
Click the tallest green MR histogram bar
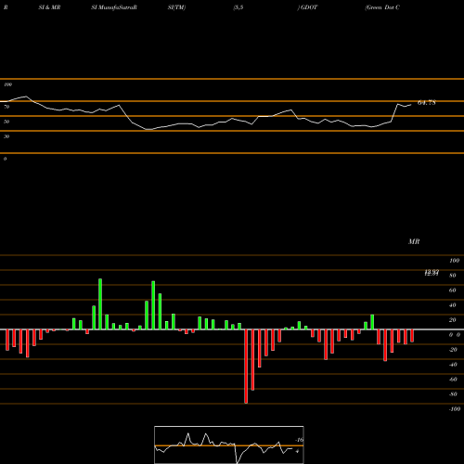tap(100, 304)
